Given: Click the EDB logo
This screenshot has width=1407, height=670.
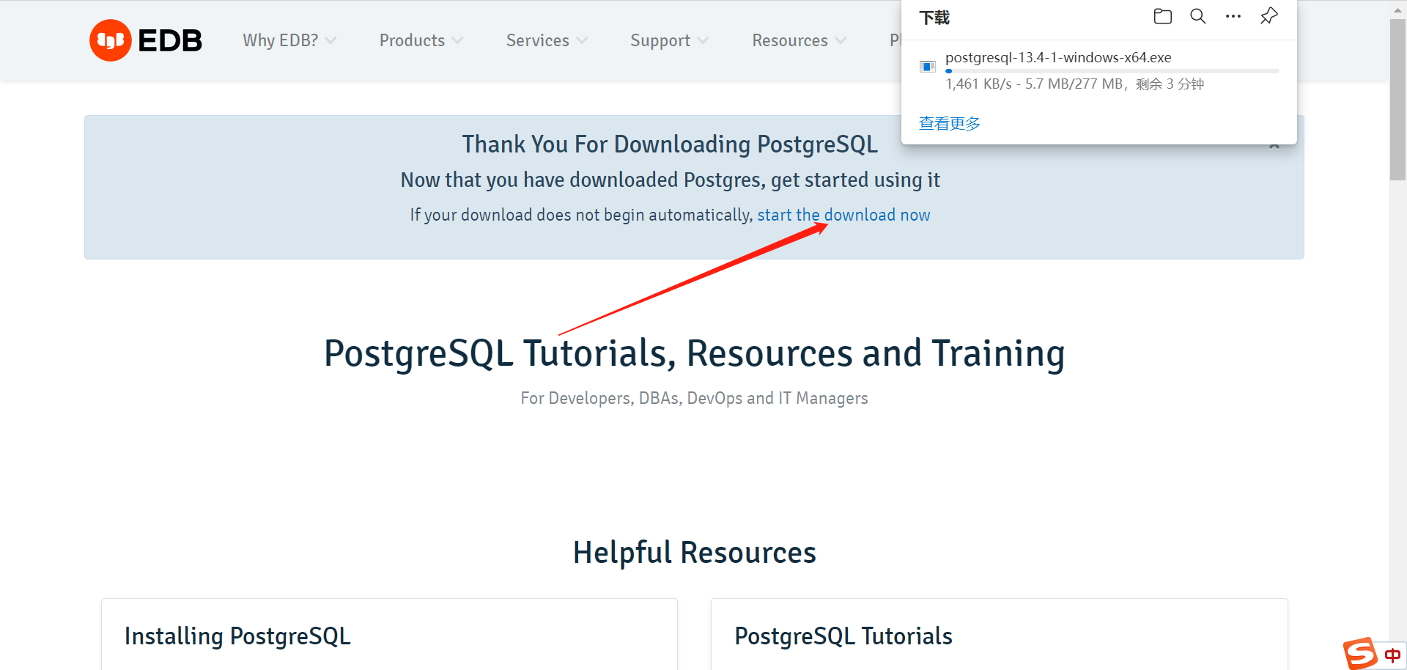Looking at the screenshot, I should tap(146, 40).
